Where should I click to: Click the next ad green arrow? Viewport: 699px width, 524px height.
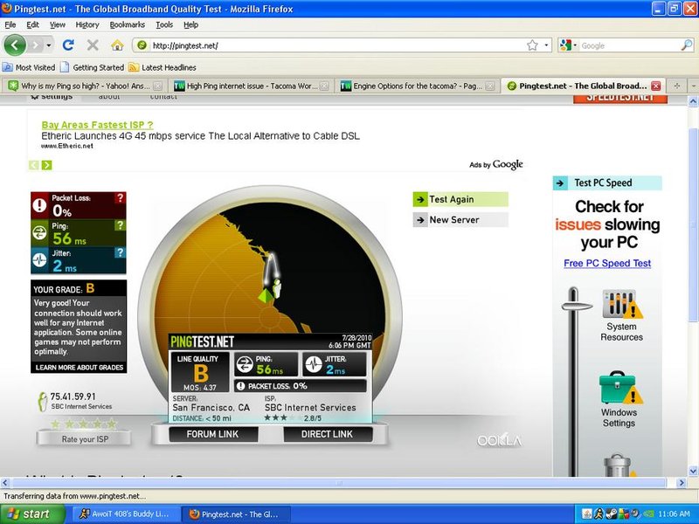point(46,165)
